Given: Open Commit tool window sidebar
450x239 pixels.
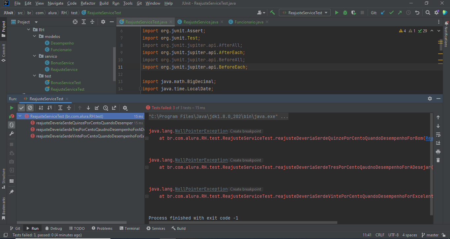Looking at the screenshot, I should [x=4, y=53].
